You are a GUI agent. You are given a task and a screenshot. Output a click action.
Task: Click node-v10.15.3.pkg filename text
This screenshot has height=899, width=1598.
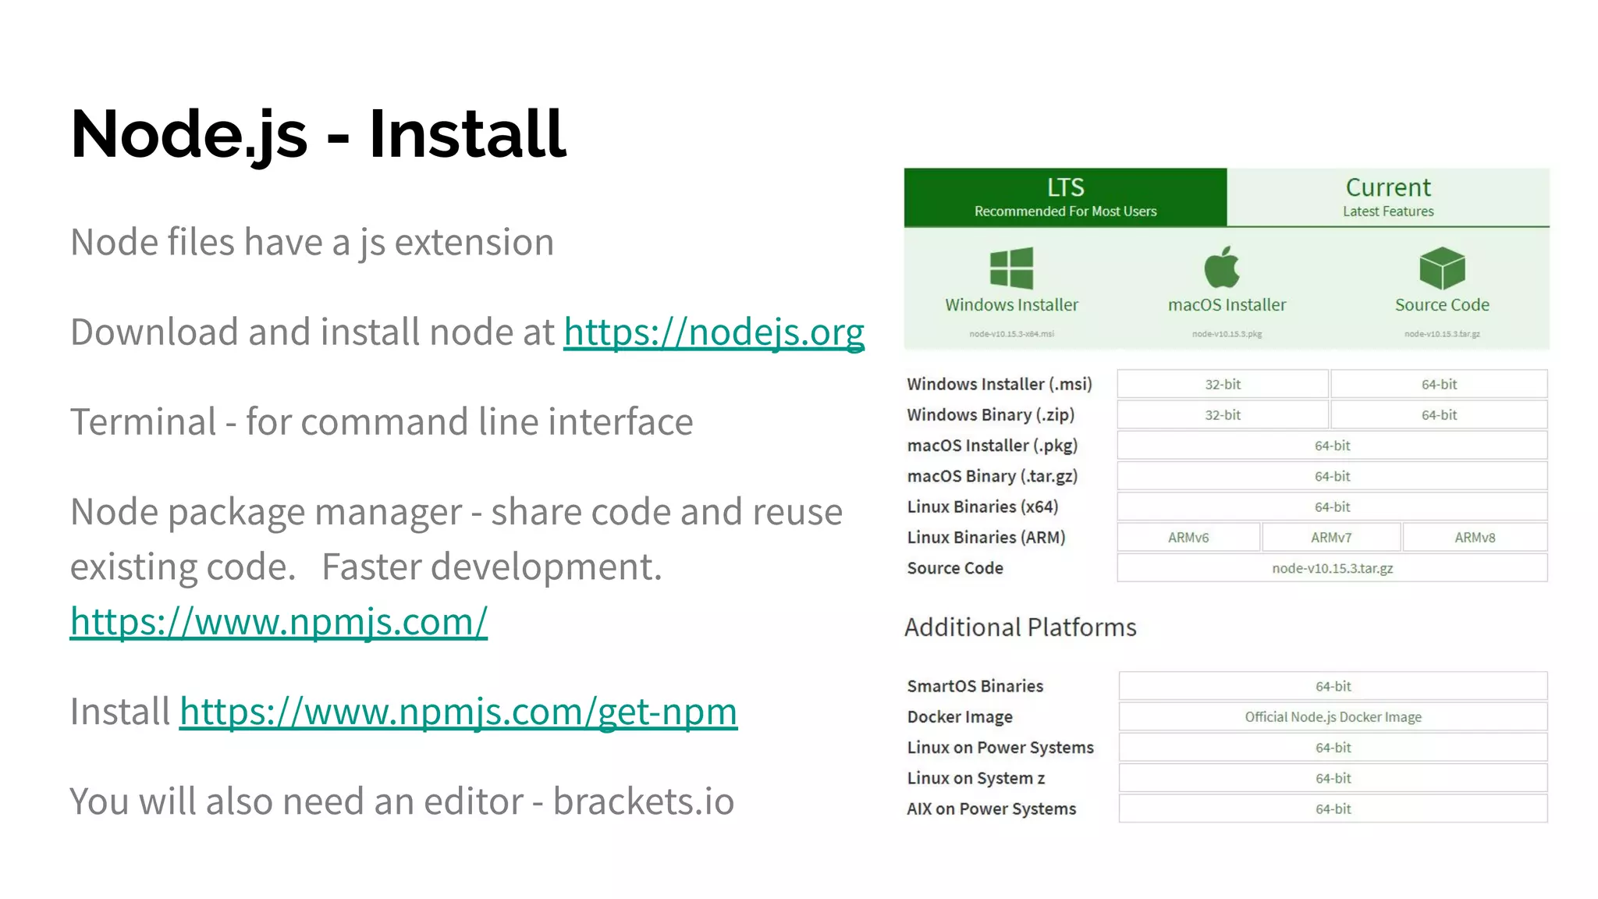1227,334
